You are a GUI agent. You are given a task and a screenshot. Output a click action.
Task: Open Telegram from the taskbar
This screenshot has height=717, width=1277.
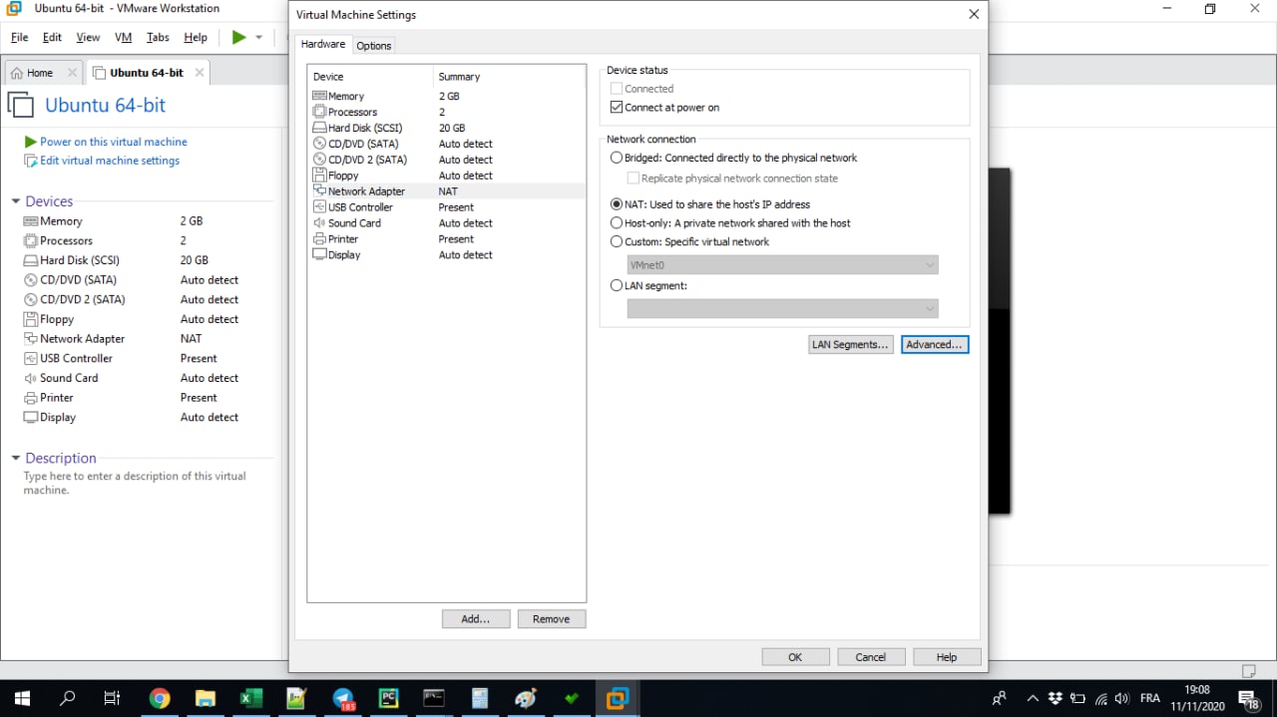coord(343,698)
